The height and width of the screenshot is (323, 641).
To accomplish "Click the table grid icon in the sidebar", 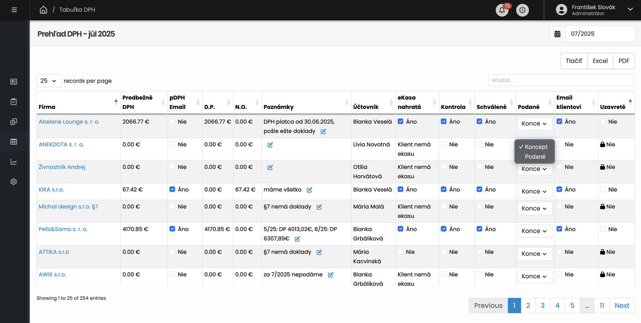I will click(14, 142).
